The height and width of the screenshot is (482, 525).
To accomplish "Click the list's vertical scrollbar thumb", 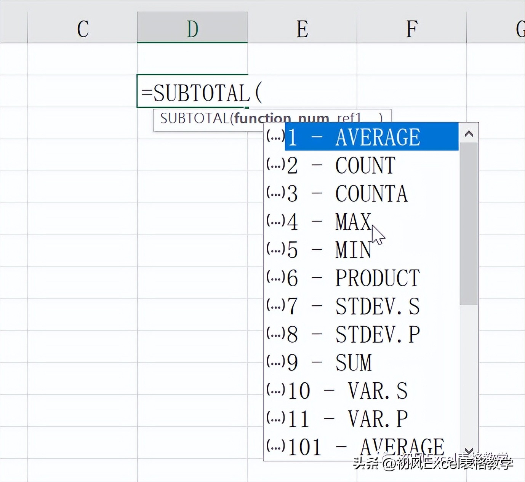I will pos(469,224).
